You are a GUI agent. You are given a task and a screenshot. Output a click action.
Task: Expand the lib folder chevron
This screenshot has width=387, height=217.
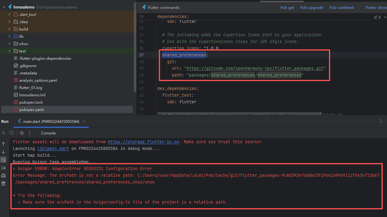(x=9, y=36)
